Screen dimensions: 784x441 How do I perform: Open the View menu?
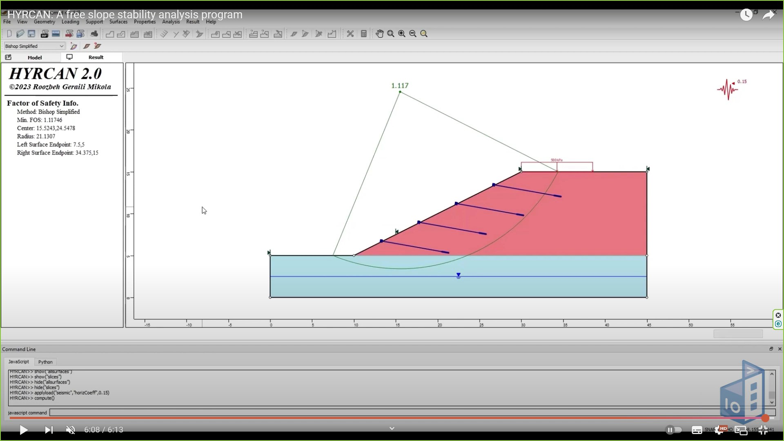22,22
